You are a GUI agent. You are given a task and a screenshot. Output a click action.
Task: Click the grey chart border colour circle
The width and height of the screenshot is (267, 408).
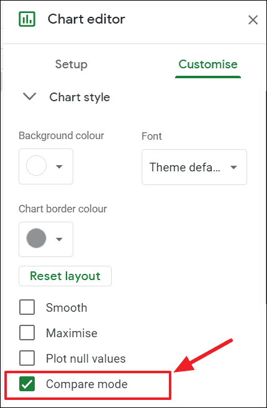(x=36, y=238)
